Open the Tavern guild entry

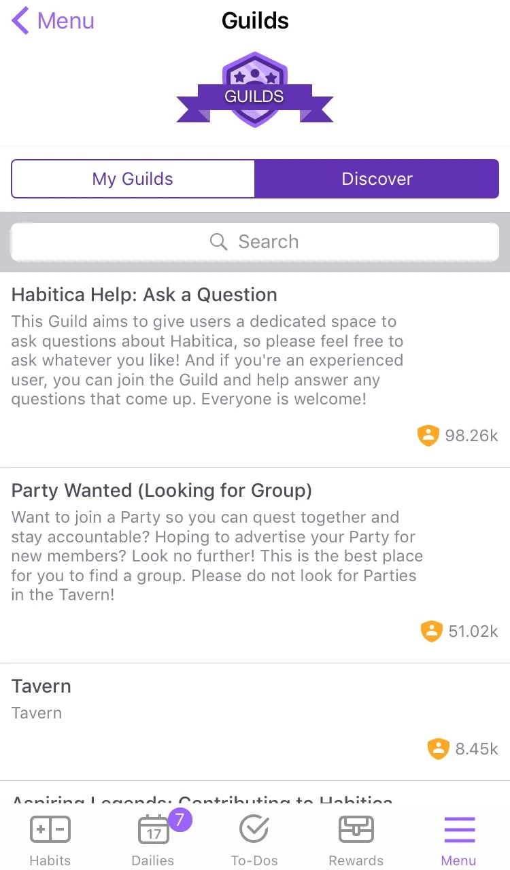pos(41,686)
